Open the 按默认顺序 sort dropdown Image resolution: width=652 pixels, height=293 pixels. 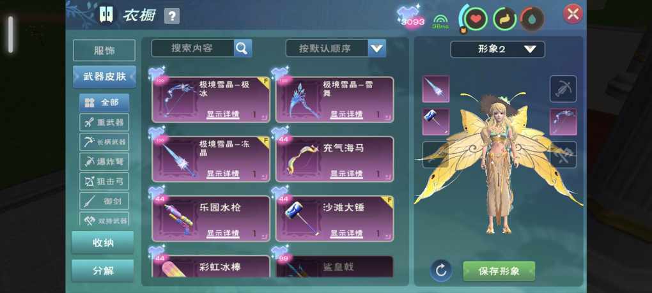[336, 49]
